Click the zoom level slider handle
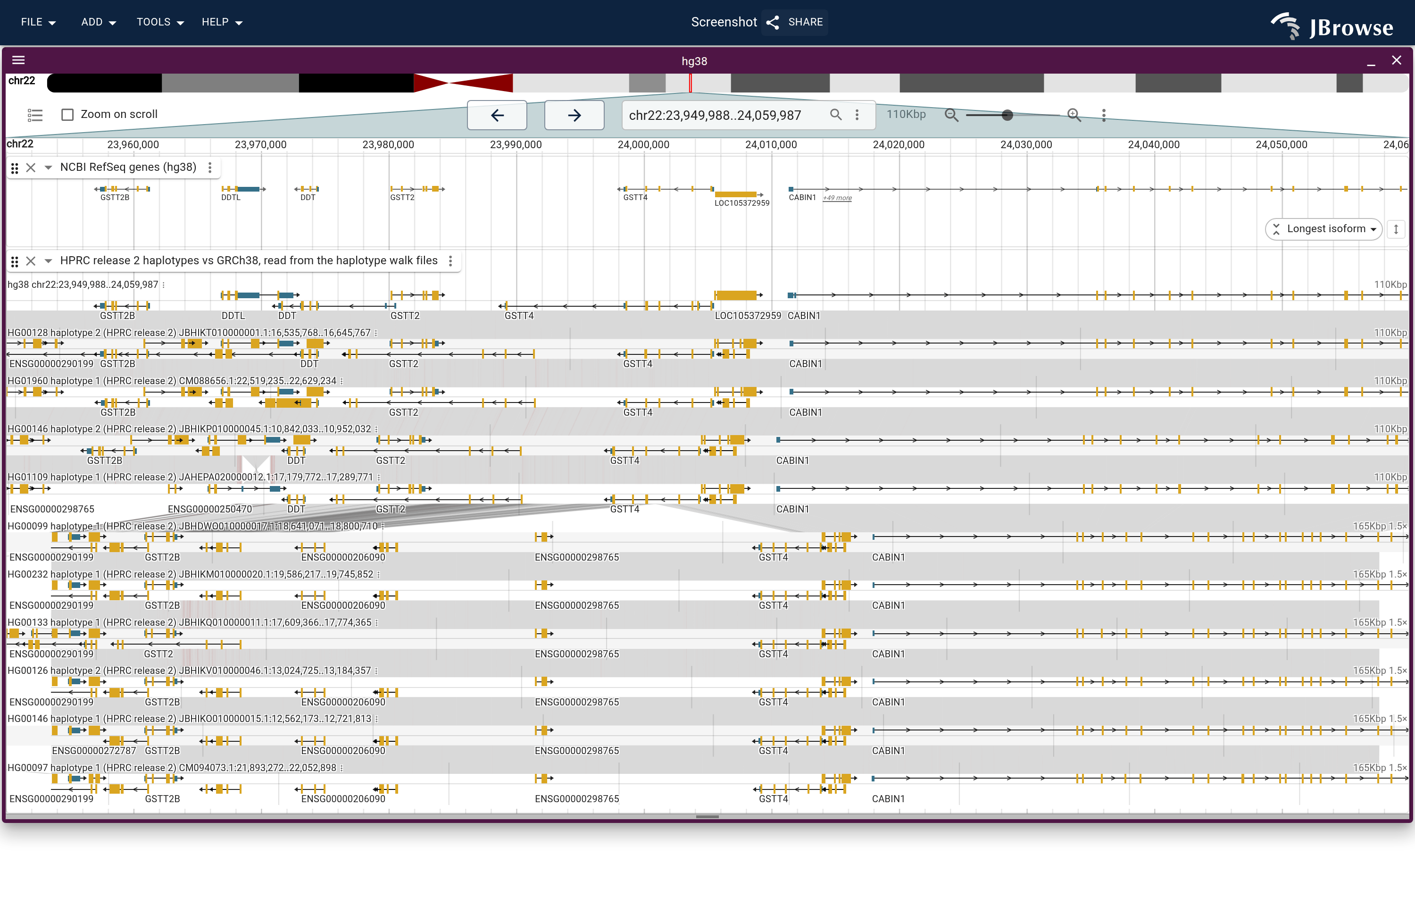The width and height of the screenshot is (1415, 906). pyautogui.click(x=1007, y=115)
